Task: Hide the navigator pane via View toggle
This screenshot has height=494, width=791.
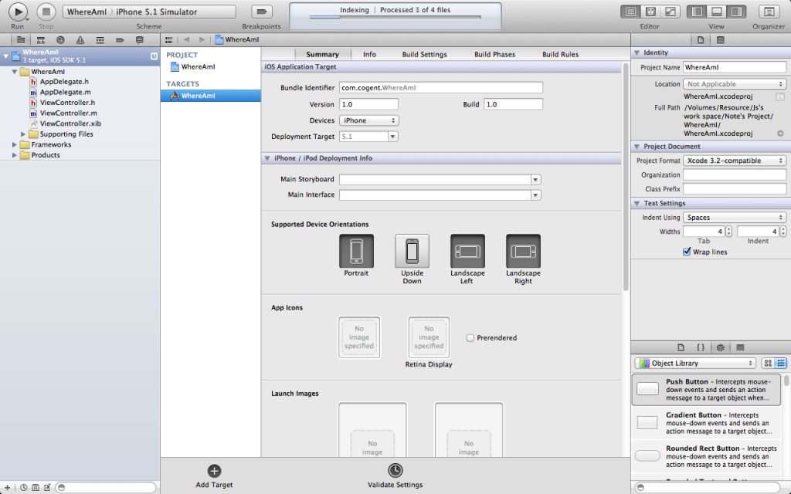Action: [x=698, y=12]
